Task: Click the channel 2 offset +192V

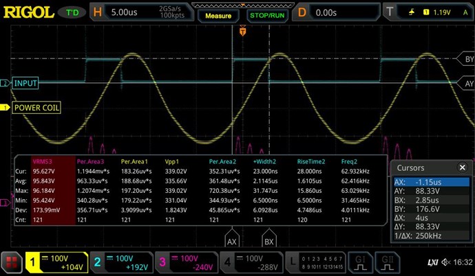Action: click(136, 267)
